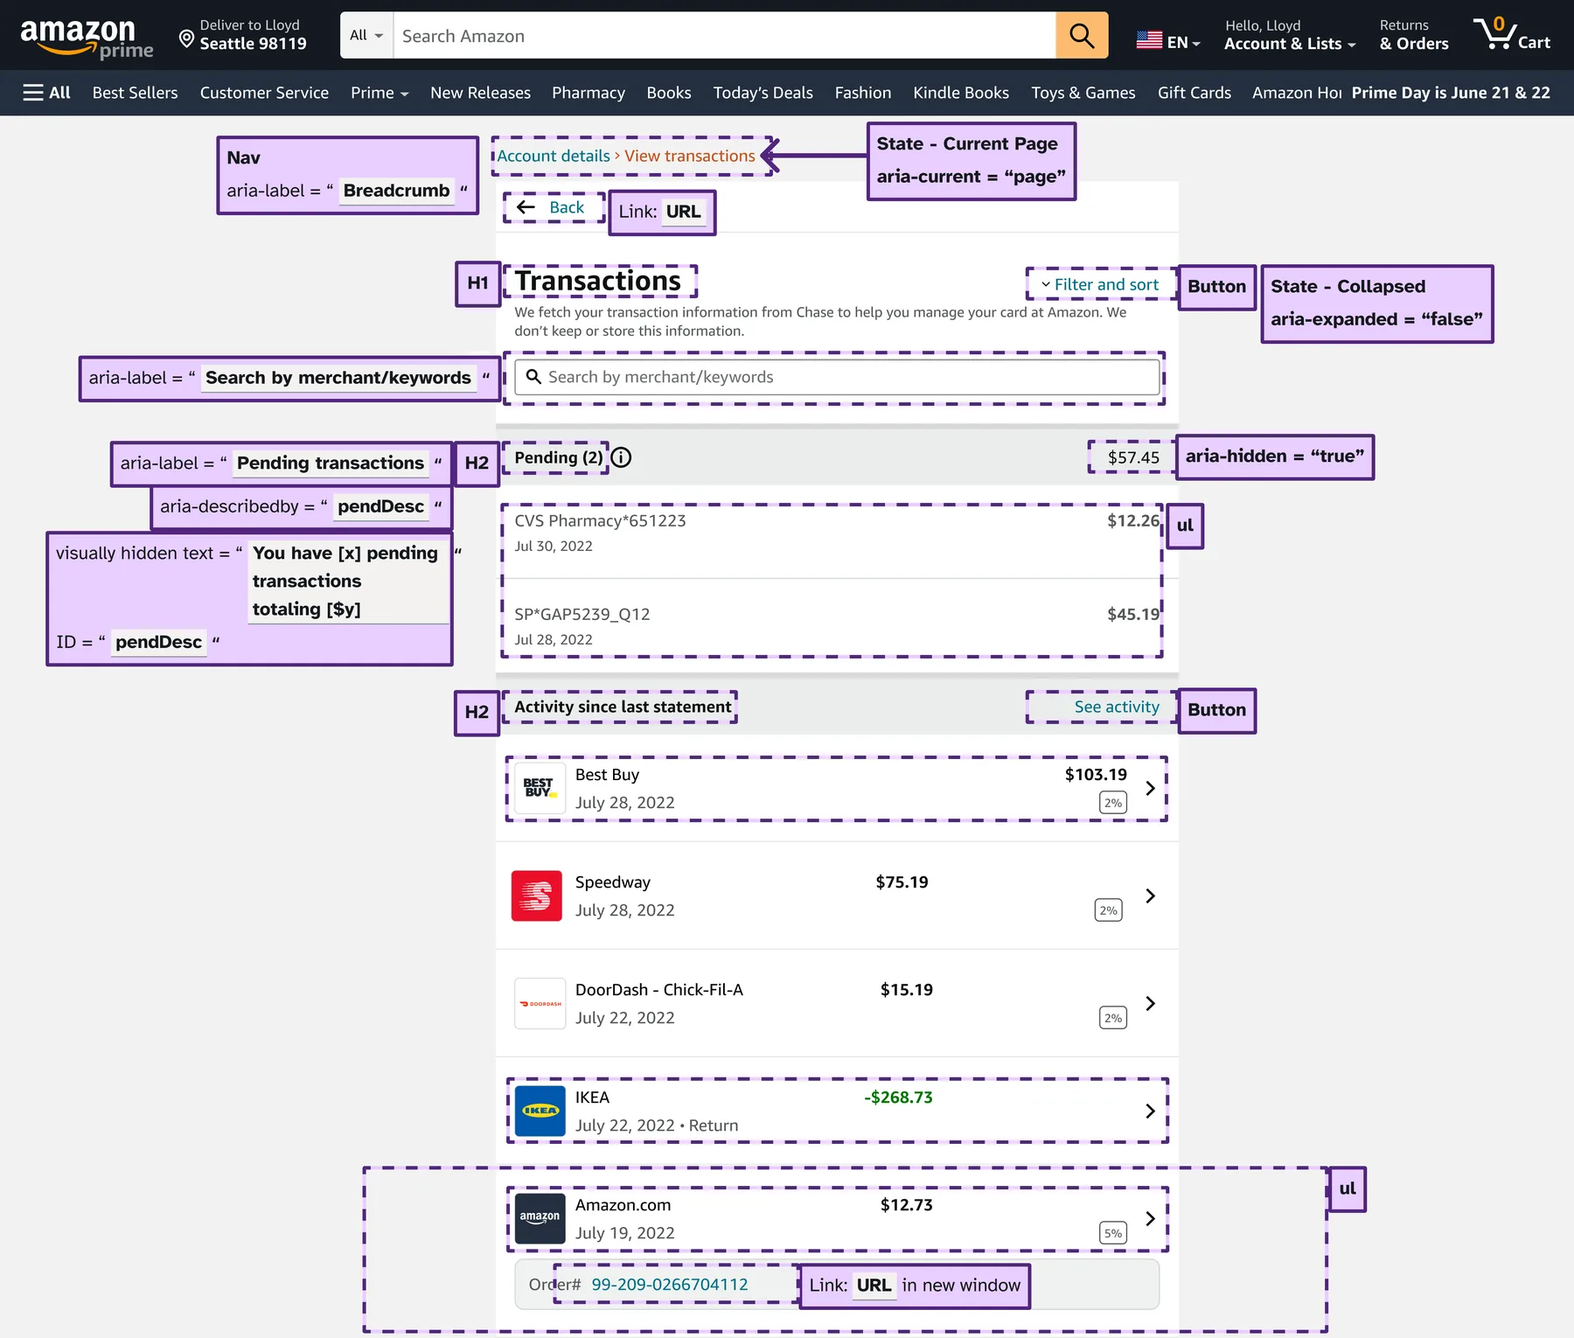Click the Speedway logo thumbnail
This screenshot has height=1338, width=1574.
coord(536,895)
